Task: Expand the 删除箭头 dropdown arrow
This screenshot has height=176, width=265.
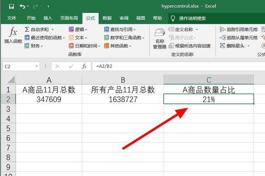Action: tap(249, 46)
